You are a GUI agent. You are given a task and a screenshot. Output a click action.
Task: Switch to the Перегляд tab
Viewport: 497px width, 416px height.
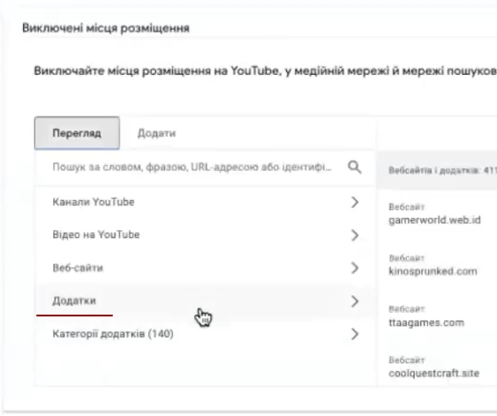pyautogui.click(x=77, y=133)
